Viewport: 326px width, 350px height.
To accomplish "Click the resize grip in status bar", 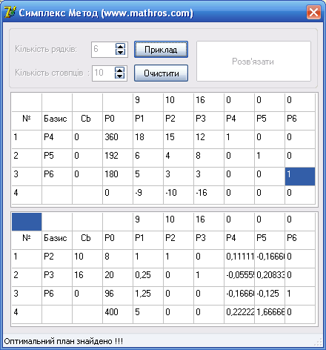I will click(x=318, y=342).
